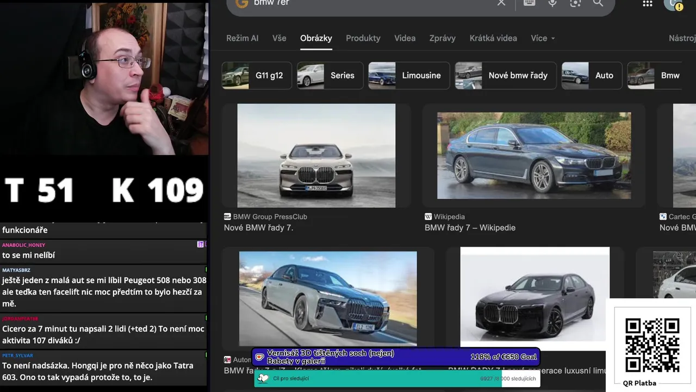Click the Google G logo
Image resolution: width=696 pixels, height=392 pixels.
(x=241, y=3)
